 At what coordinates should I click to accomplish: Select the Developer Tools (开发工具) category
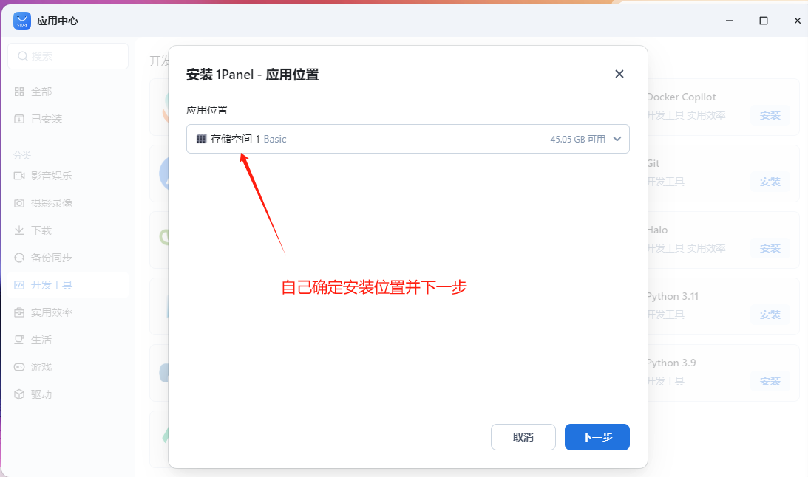pyautogui.click(x=68, y=285)
